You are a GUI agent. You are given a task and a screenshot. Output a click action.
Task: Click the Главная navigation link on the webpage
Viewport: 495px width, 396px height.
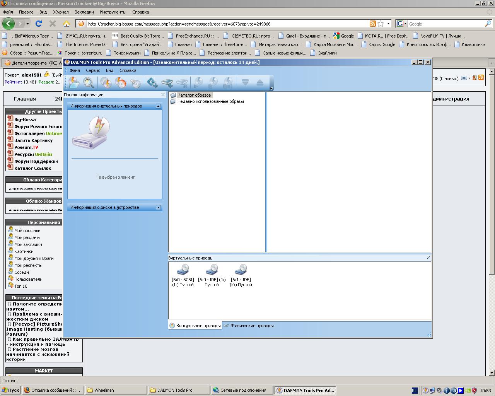[x=25, y=99]
